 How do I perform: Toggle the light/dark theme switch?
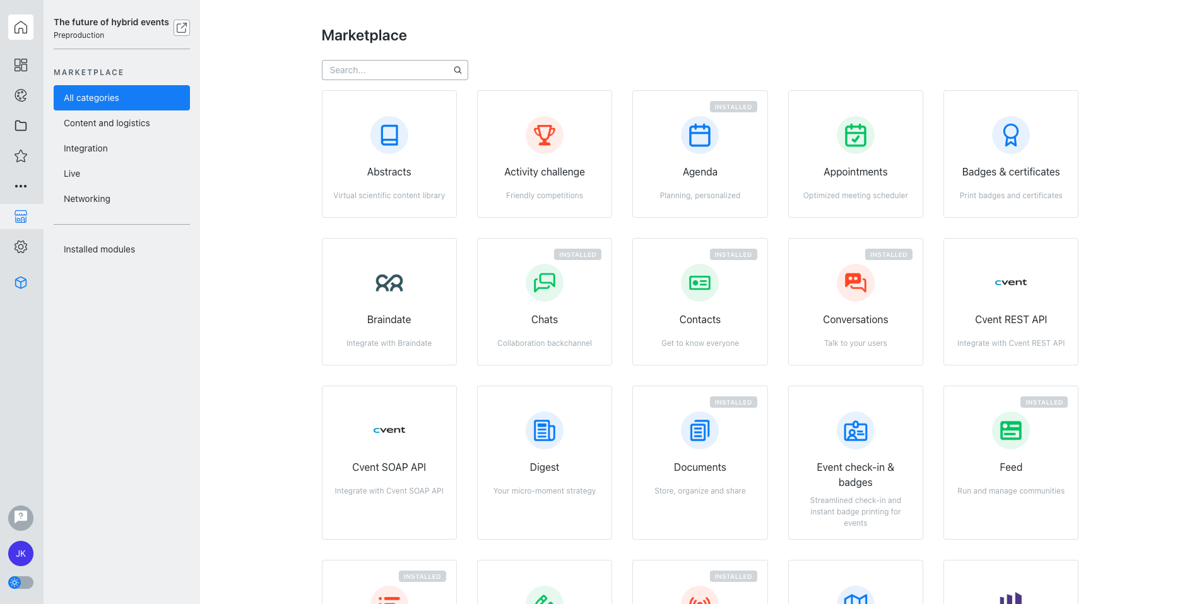click(x=21, y=583)
